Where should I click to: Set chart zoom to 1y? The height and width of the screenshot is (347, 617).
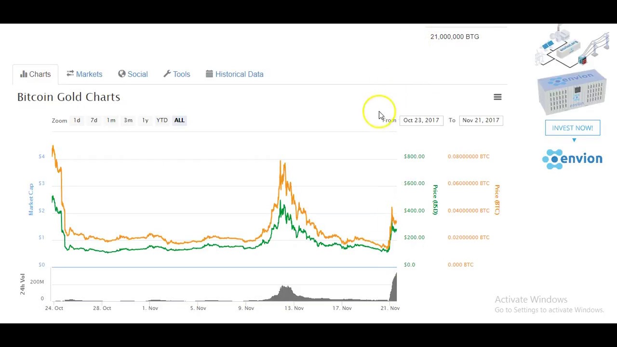(x=145, y=120)
